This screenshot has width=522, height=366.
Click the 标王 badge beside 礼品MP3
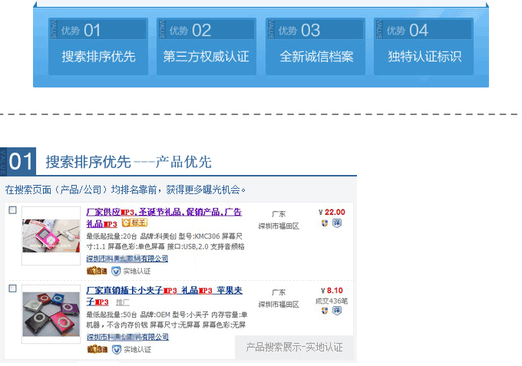134,223
